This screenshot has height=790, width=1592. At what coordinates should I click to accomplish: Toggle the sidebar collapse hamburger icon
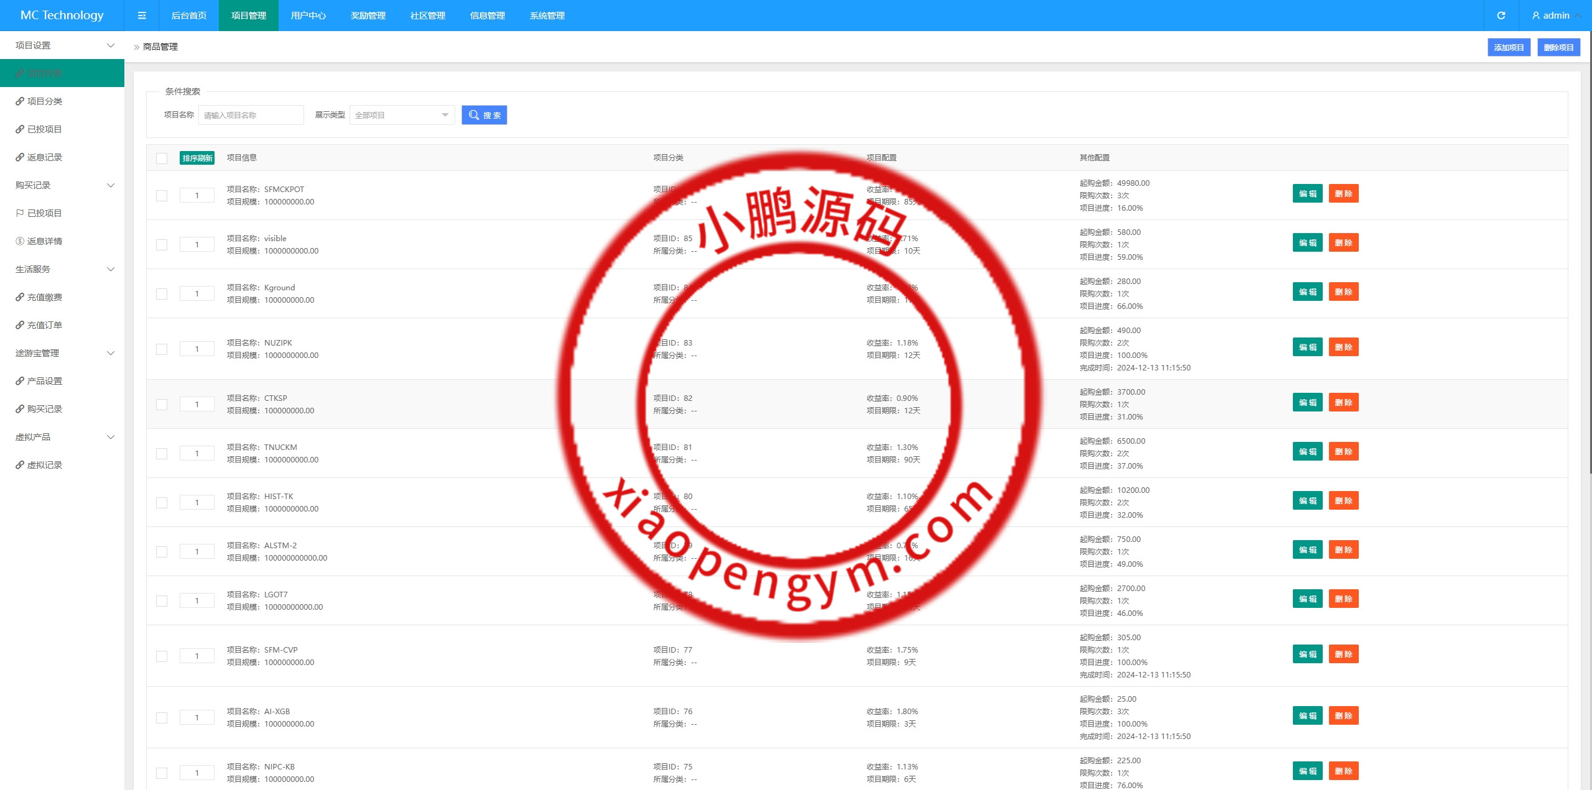point(142,16)
